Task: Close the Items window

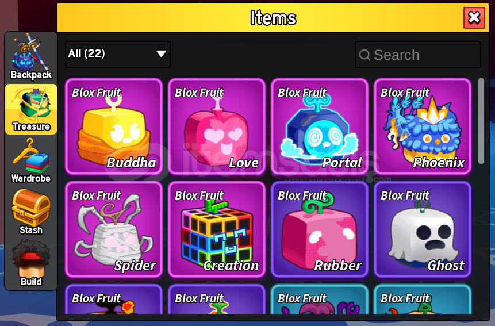Action: tap(474, 18)
